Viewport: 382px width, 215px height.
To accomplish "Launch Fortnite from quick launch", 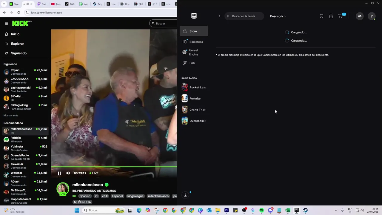I will 194,99.
